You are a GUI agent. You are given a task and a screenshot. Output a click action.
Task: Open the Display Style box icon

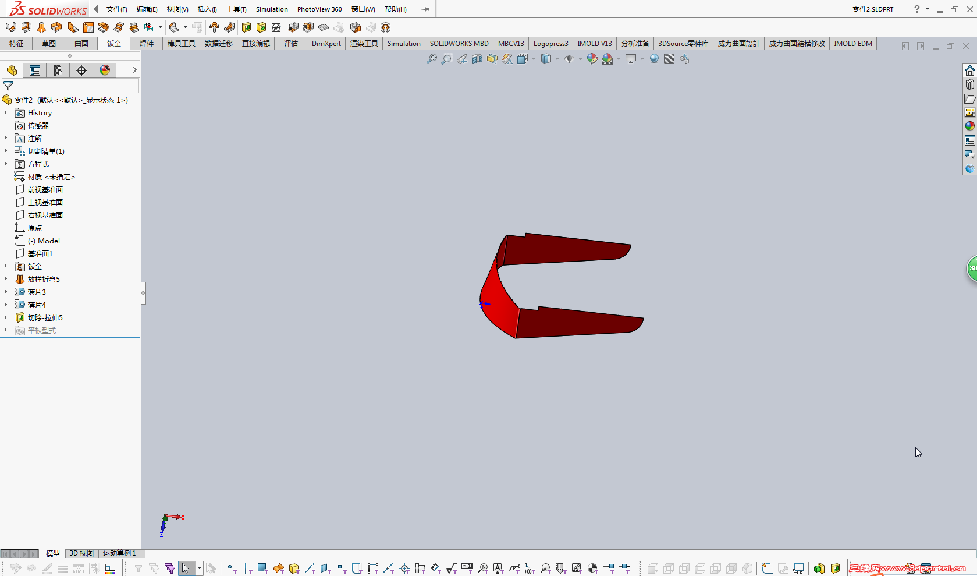point(546,59)
